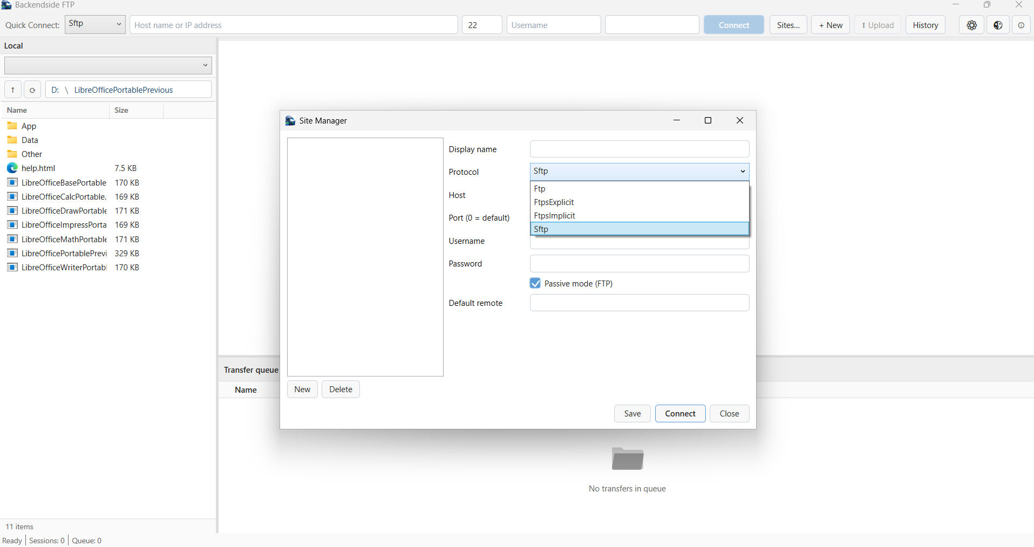
Task: Open the History panel
Action: click(925, 25)
